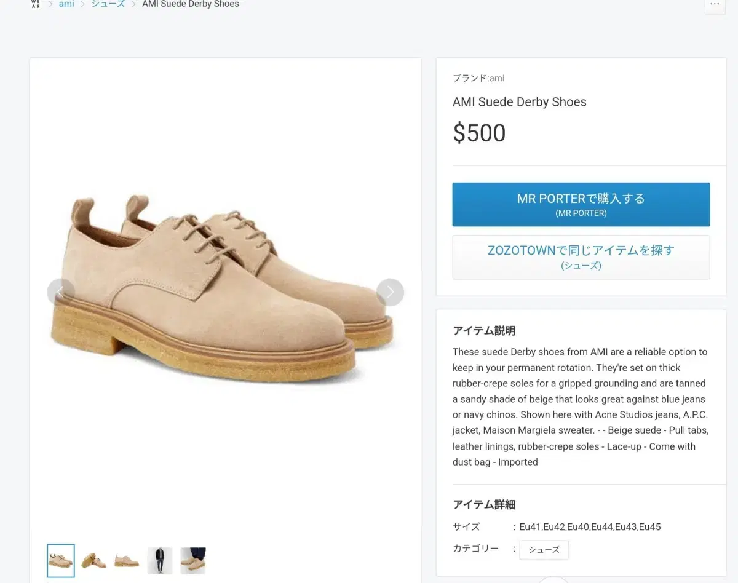Viewport: 738px width, 583px height.
Task: Click ZOZOTOWNで同じアイテムを探す button
Action: 581,257
